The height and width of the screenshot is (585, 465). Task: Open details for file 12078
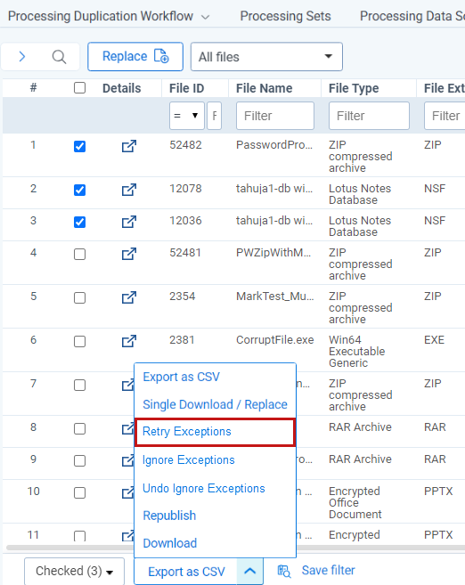pos(129,190)
